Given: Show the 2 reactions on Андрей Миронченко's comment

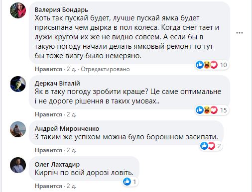Looking at the screenshot, I should pyautogui.click(x=211, y=146).
